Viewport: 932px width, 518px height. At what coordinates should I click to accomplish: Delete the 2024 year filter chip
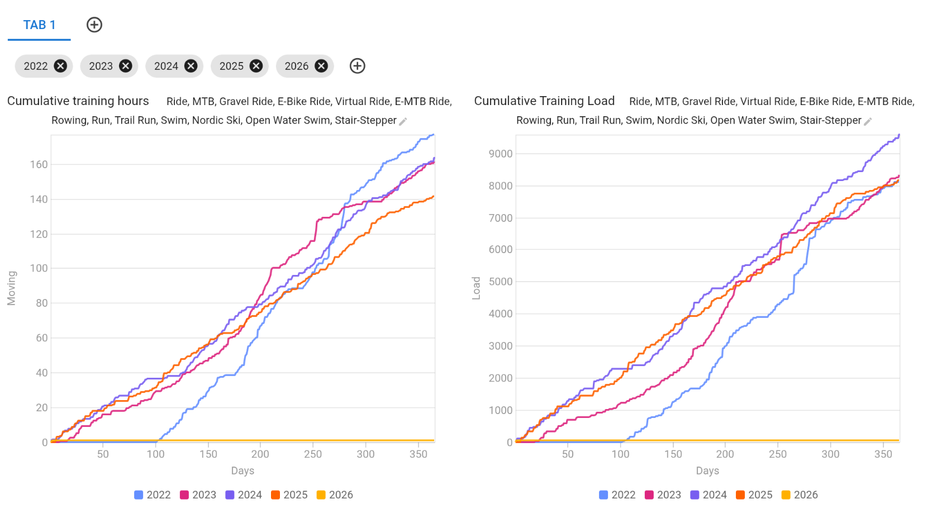(x=191, y=66)
